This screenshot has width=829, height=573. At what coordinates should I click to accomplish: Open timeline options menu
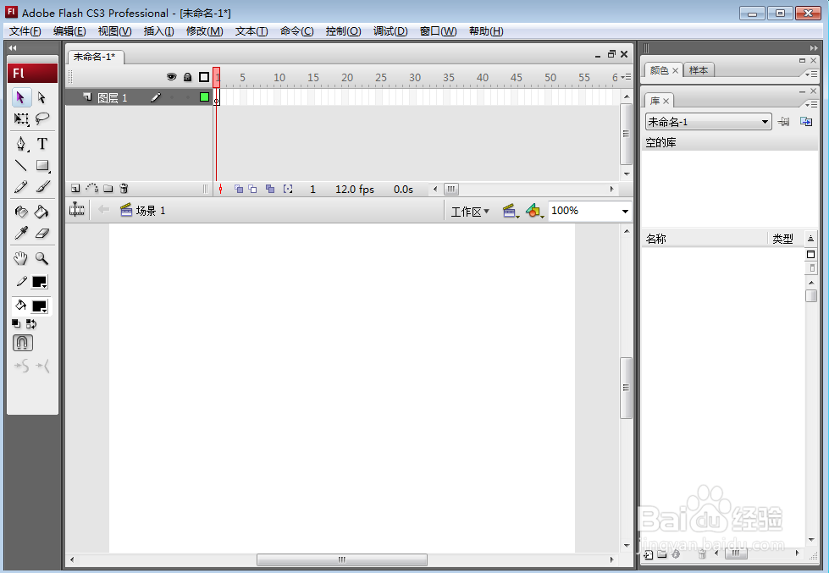coord(626,77)
